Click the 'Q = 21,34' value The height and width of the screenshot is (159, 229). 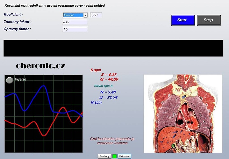click(109, 97)
